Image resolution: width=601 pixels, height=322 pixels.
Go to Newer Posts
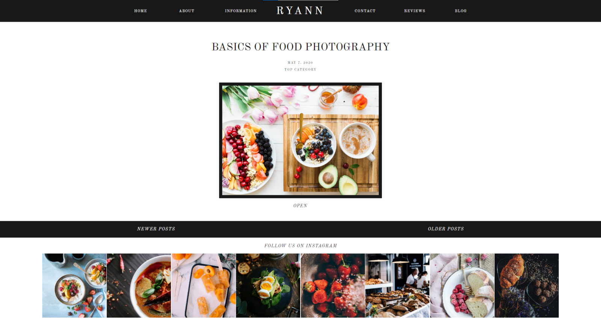tap(156, 229)
